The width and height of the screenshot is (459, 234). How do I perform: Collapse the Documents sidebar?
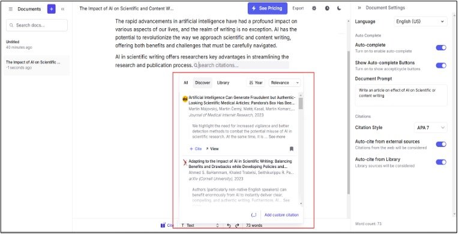coord(62,9)
